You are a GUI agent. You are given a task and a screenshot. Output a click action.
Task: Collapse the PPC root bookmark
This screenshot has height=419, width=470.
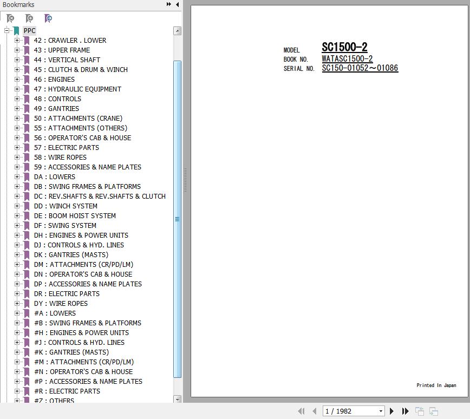[6, 30]
